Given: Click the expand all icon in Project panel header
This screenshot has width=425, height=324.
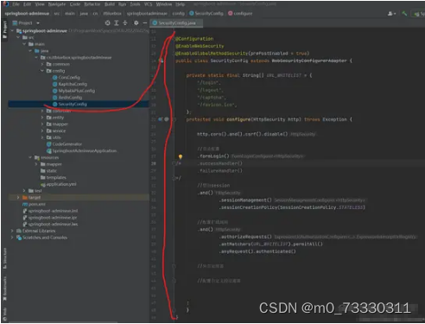Looking at the screenshot, I should point(117,22).
